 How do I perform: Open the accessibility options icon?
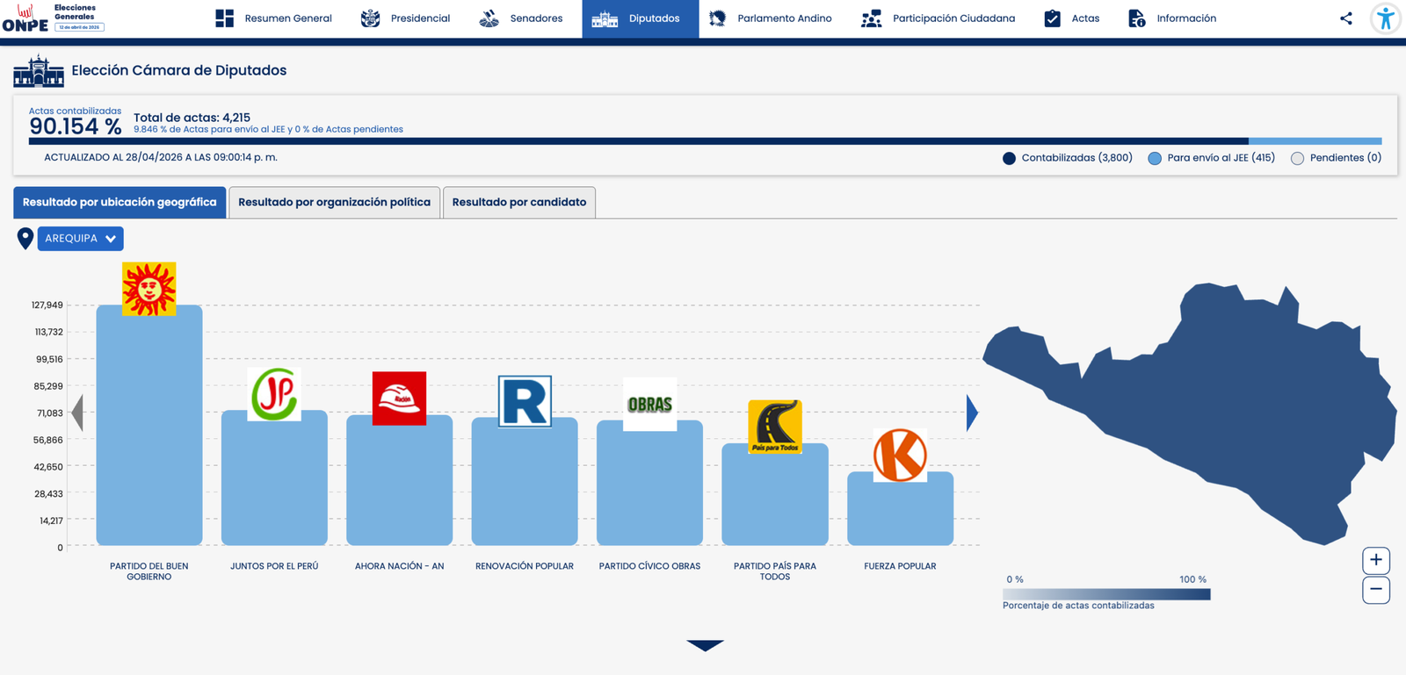1385,18
